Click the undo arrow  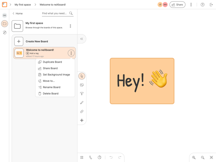click(x=111, y=157)
